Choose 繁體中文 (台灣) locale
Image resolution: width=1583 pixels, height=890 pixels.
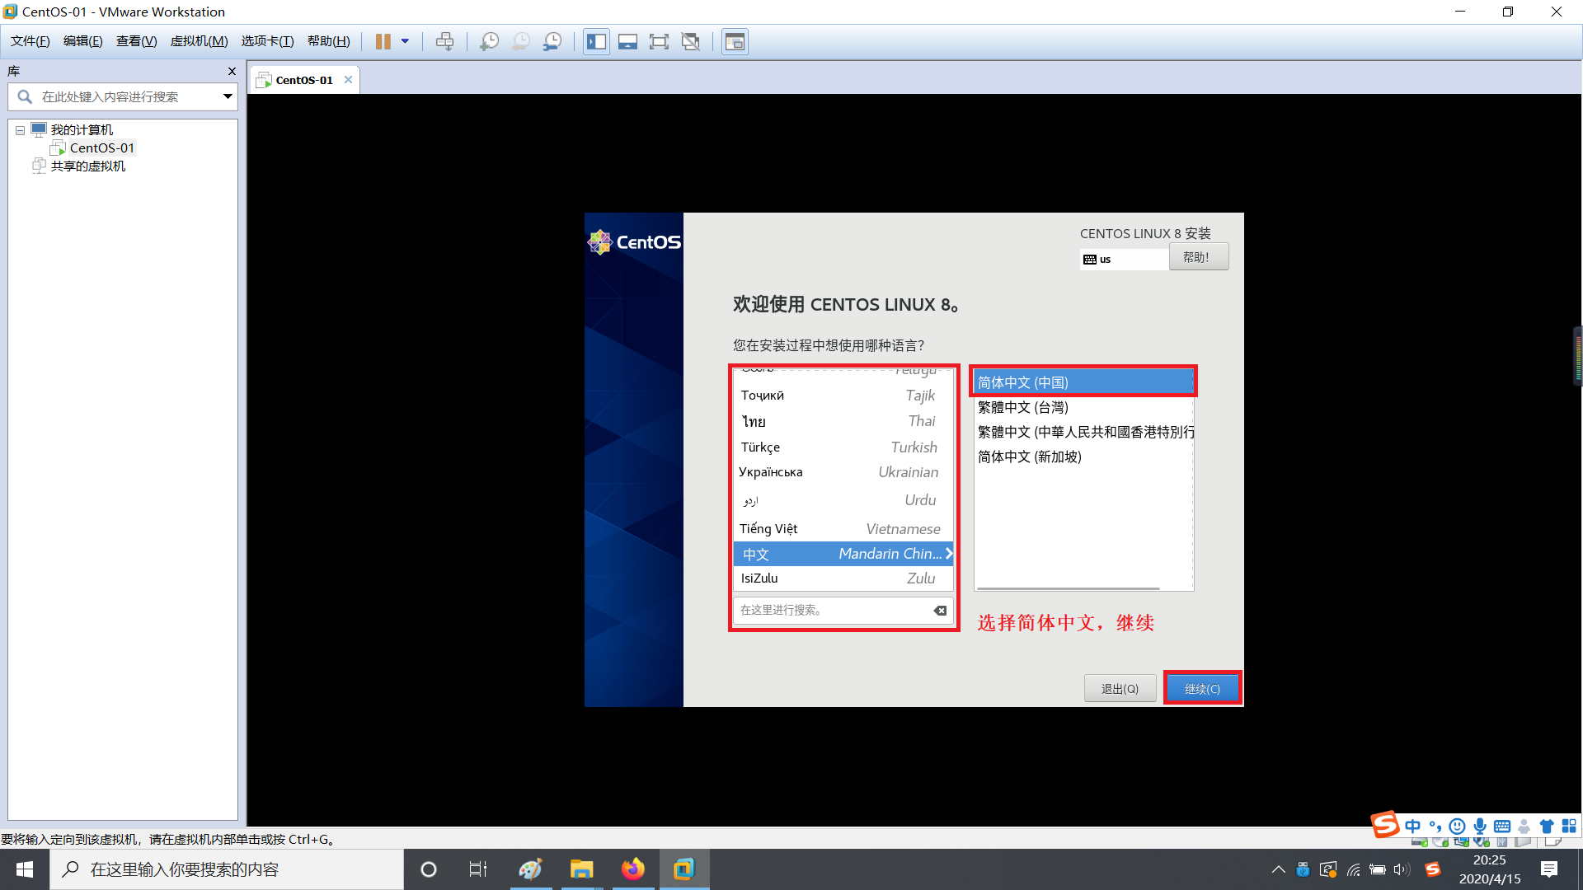[x=1083, y=407]
